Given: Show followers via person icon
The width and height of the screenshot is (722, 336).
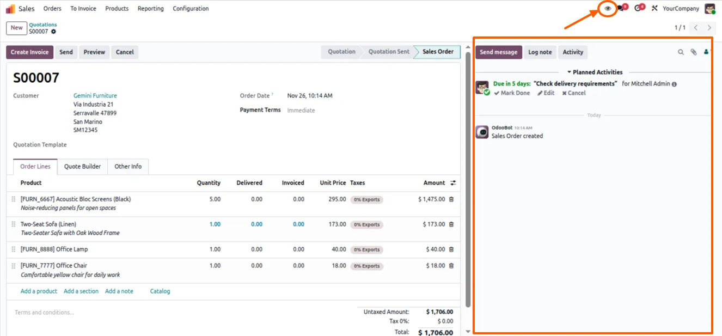Looking at the screenshot, I should pyautogui.click(x=706, y=52).
